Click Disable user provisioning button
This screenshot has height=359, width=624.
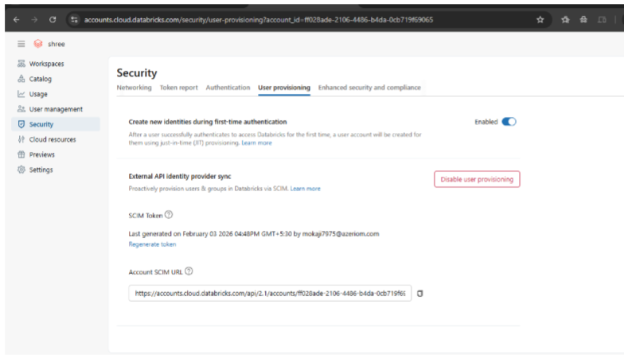[477, 179]
